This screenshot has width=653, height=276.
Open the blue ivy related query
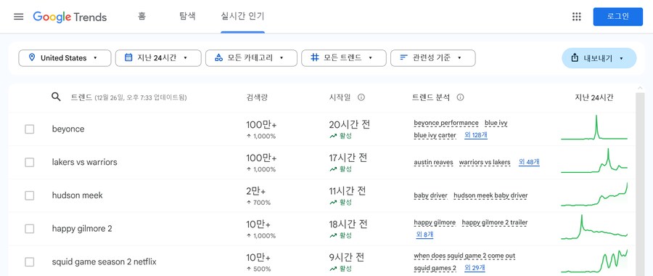pos(496,123)
